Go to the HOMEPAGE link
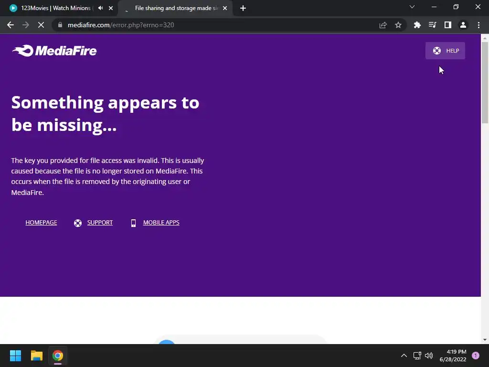Viewport: 489px width, 367px height. 41,223
